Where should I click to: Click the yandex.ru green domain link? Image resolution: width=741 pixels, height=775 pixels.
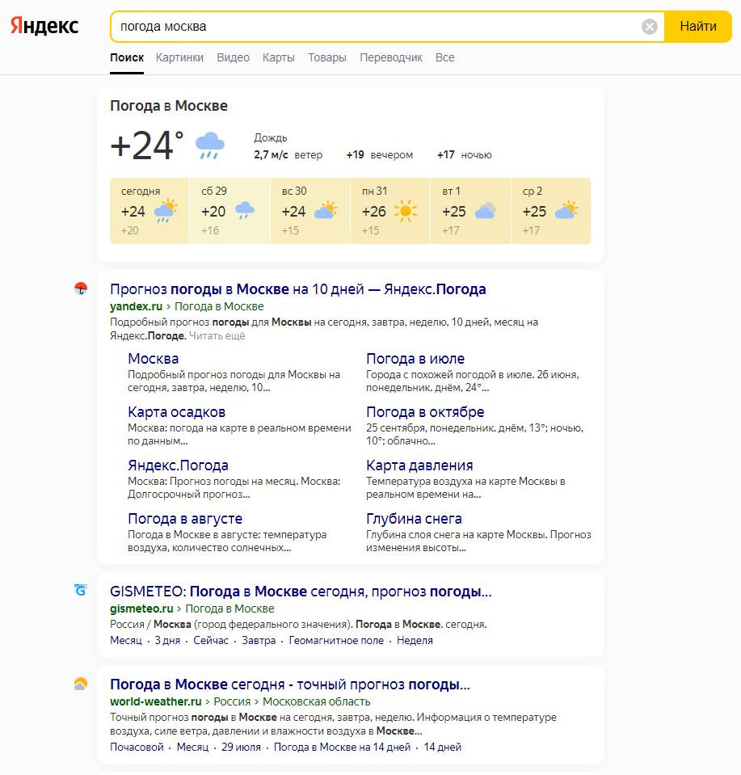point(136,306)
